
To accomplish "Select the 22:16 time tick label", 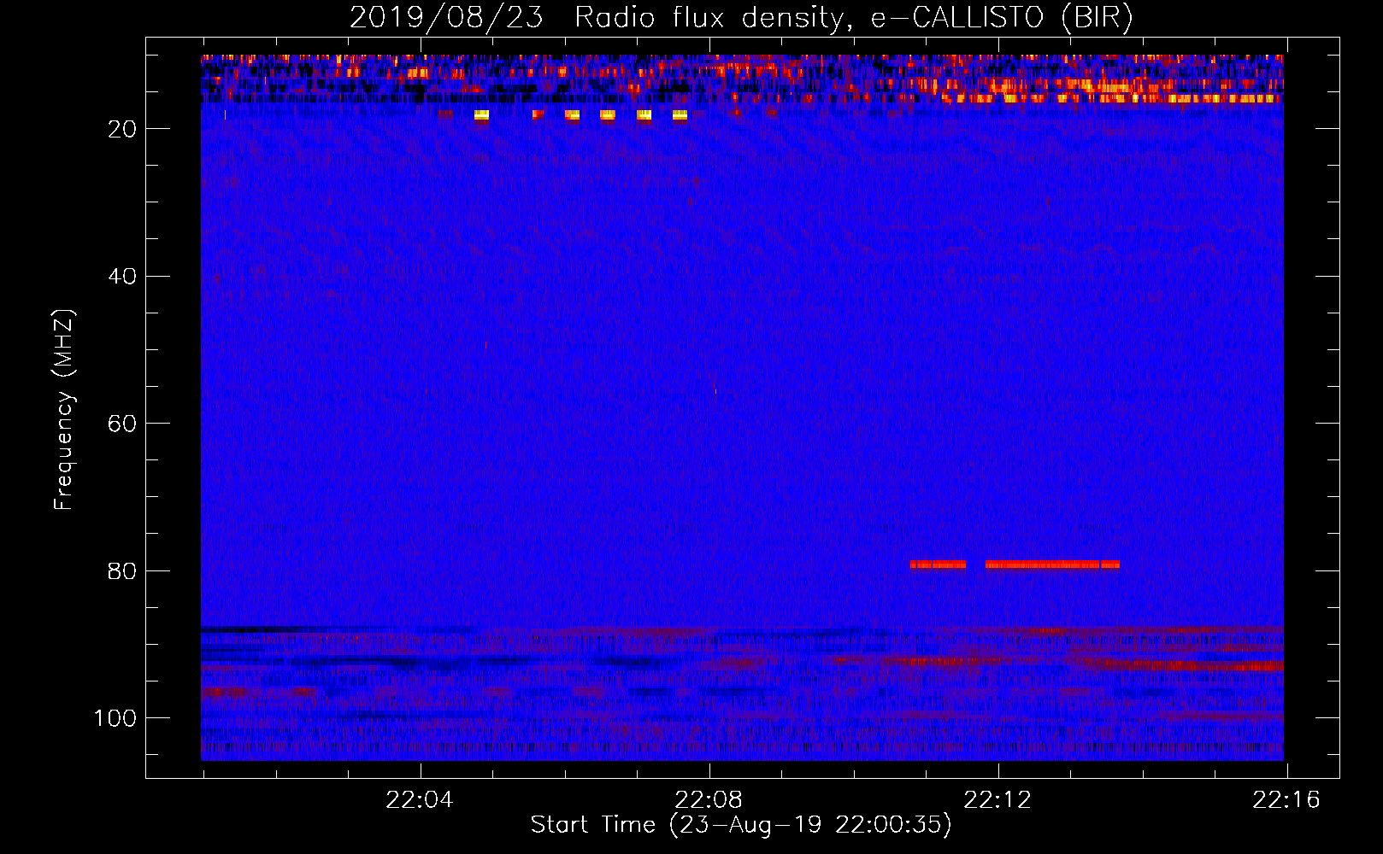I will tap(1286, 800).
